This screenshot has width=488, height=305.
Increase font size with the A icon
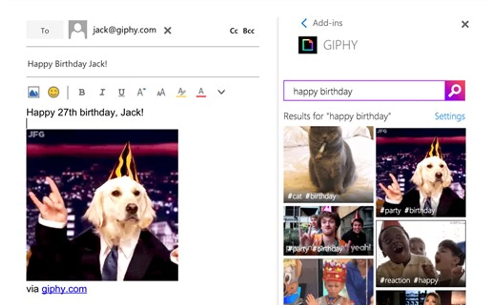[141, 92]
